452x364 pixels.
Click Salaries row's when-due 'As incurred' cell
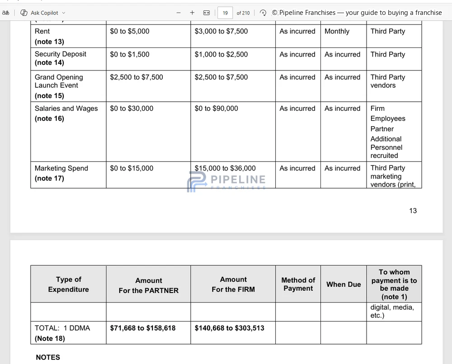[342, 109]
